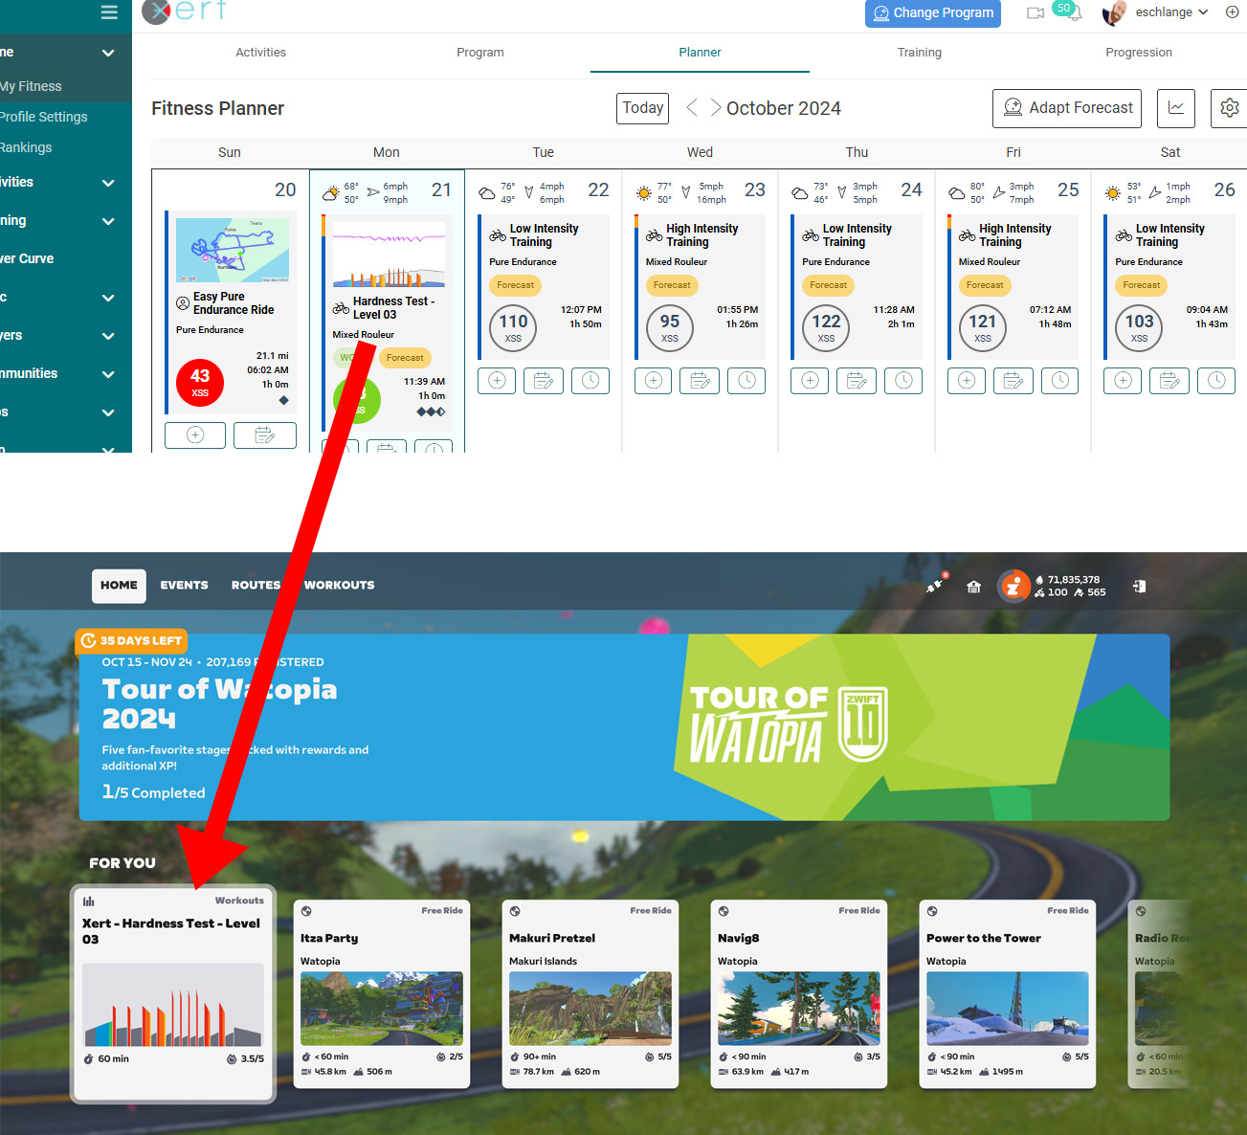This screenshot has height=1135, width=1247.
Task: Open planner settings gear icon
Action: click(x=1230, y=108)
